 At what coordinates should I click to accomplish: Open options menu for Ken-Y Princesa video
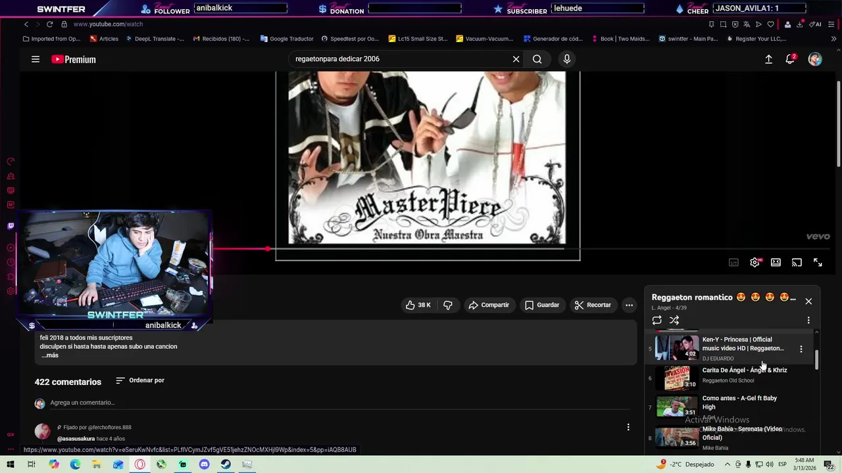pyautogui.click(x=801, y=349)
